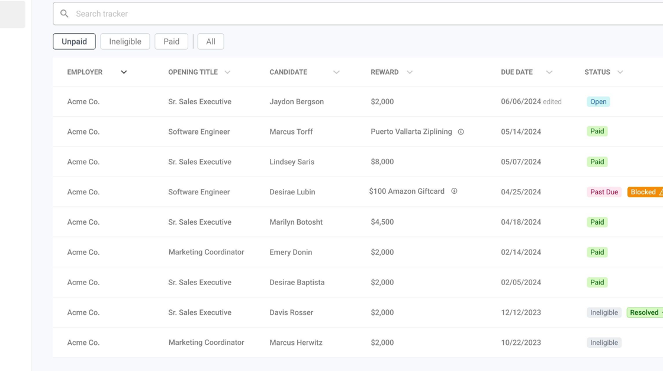Expand the Candidate column dropdown
This screenshot has width=663, height=371.
tap(337, 72)
